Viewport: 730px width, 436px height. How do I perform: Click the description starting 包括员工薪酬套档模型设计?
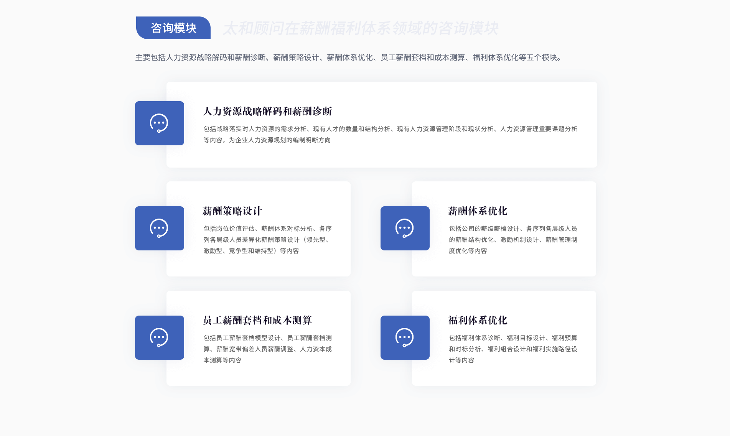coord(268,349)
